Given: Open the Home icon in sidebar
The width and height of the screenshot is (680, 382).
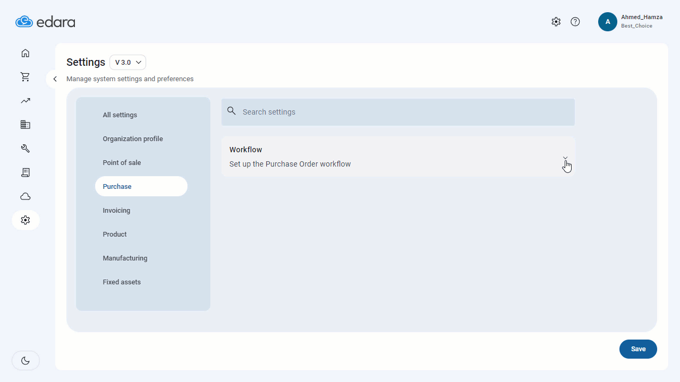Looking at the screenshot, I should point(25,53).
